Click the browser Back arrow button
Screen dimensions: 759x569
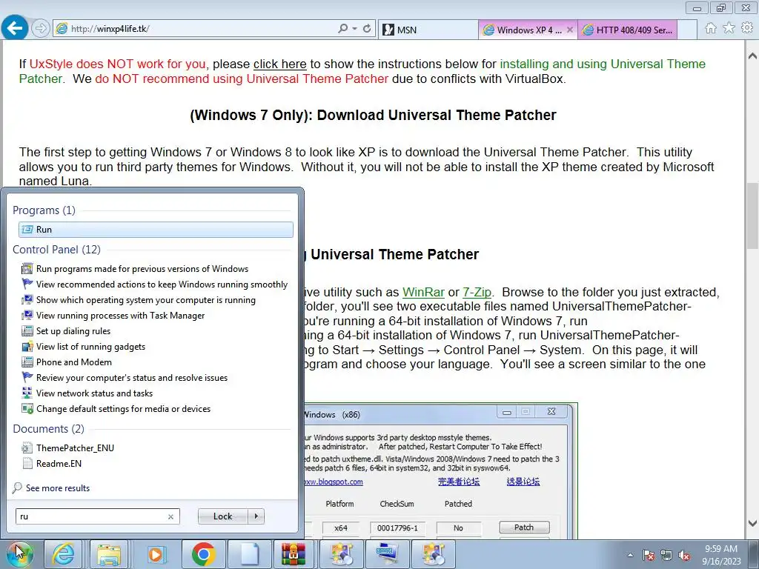tap(15, 28)
